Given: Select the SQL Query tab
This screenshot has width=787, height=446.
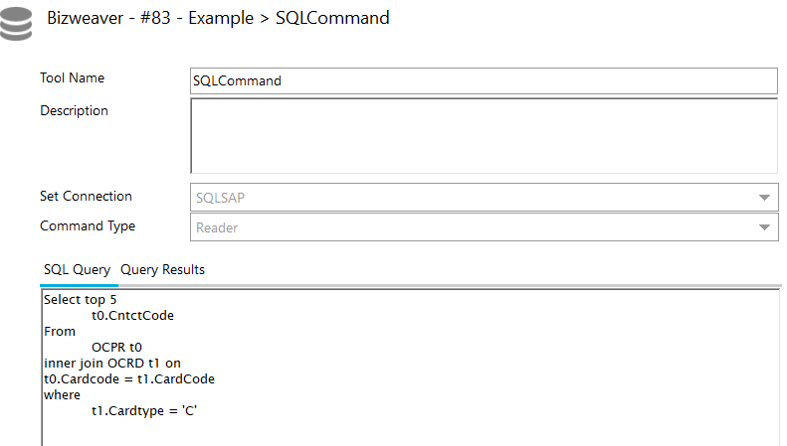Looking at the screenshot, I should 77,269.
